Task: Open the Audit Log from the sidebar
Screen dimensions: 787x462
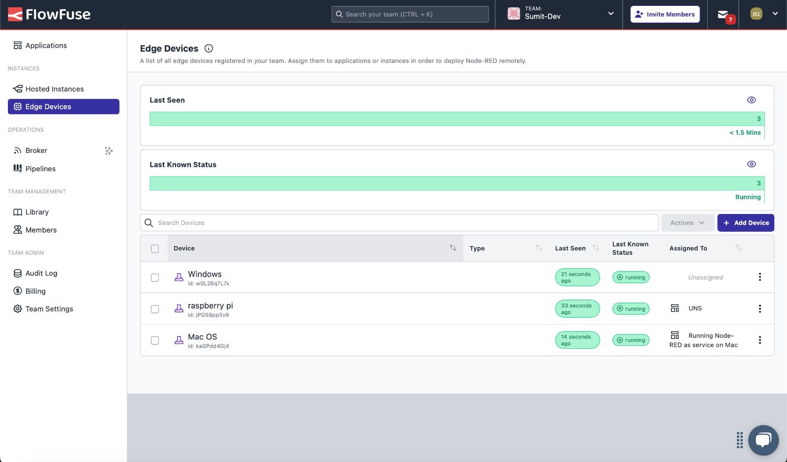Action: [41, 273]
